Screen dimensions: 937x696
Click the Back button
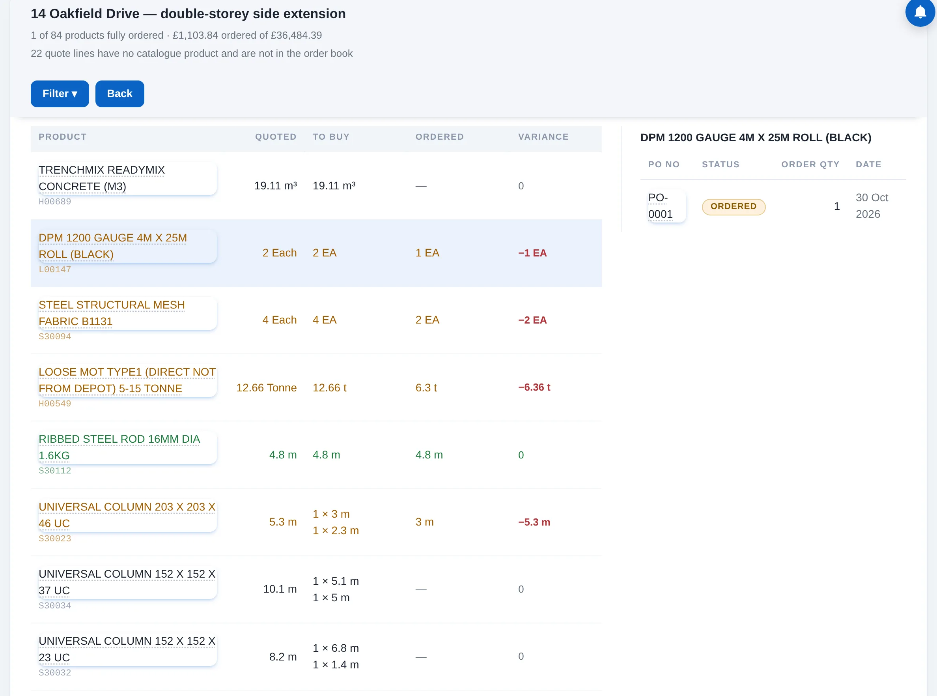pos(119,94)
